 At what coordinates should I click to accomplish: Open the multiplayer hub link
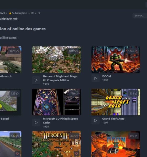point(9,19)
